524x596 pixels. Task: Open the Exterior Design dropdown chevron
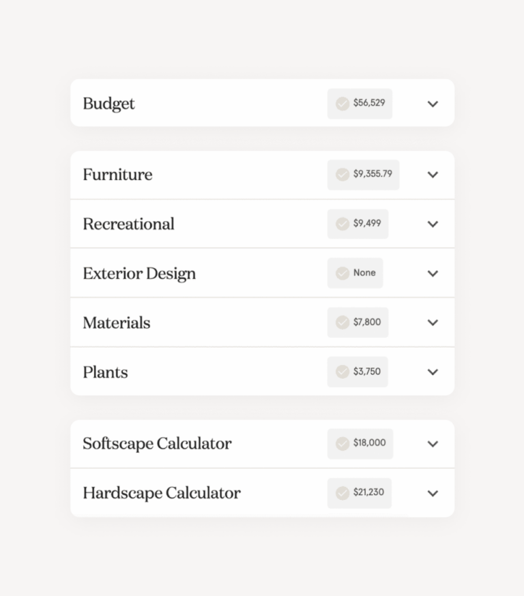point(433,273)
